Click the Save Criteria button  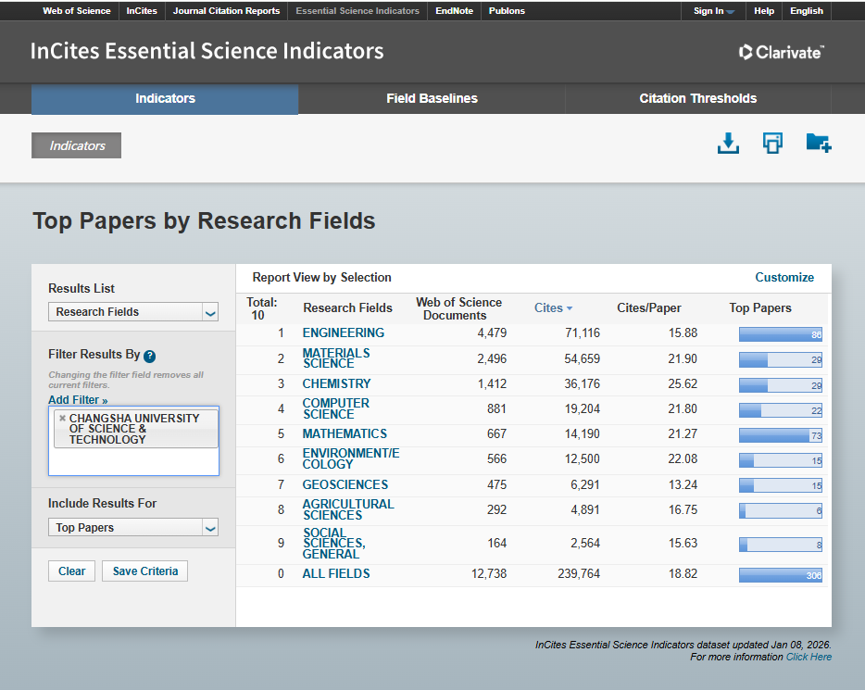145,571
